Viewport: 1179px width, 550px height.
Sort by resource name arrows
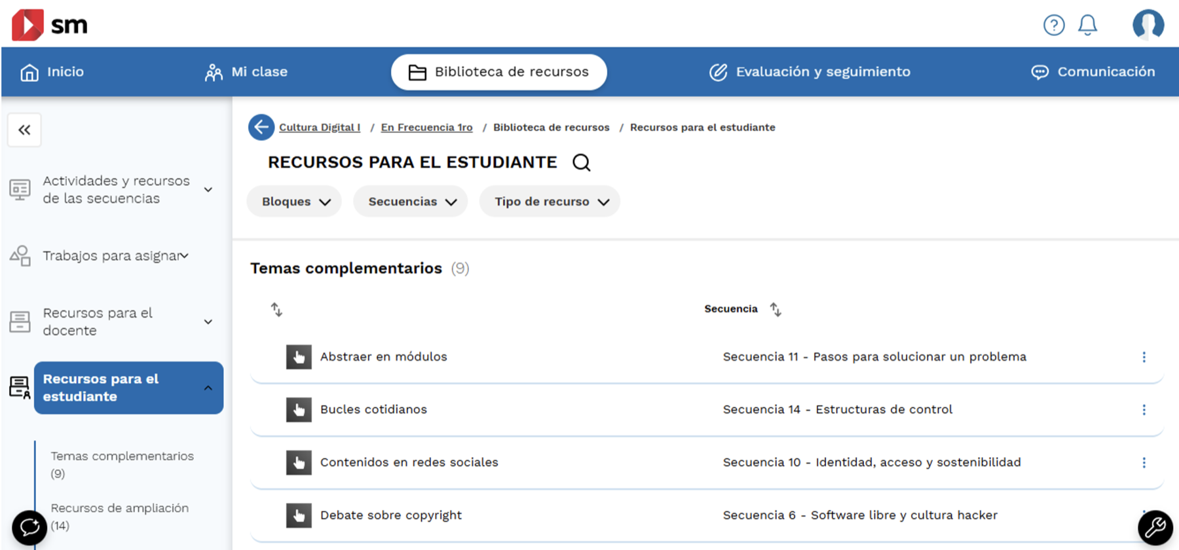276,309
